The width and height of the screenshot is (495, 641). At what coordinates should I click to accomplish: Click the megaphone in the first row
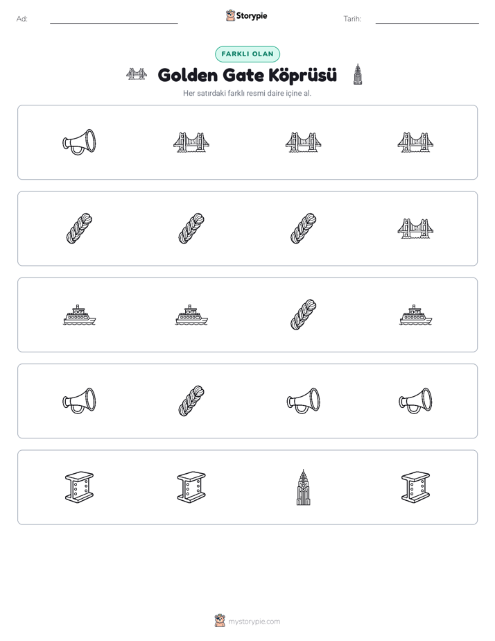point(79,142)
